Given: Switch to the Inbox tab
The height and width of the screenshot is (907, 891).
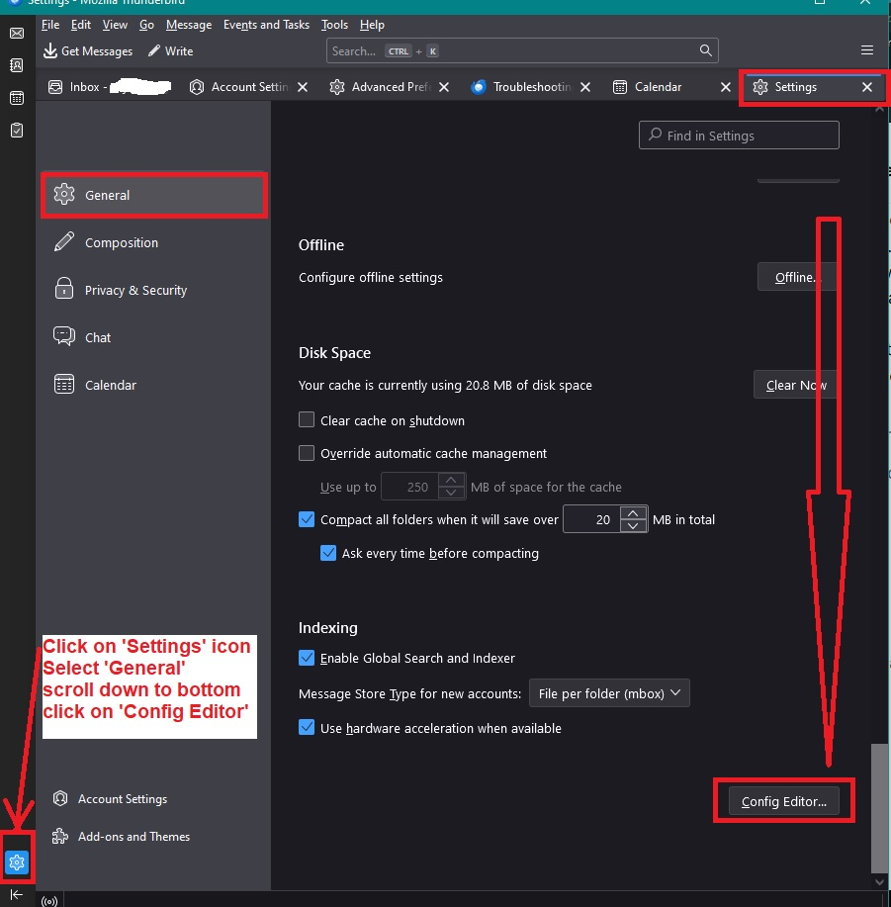Looking at the screenshot, I should click(x=110, y=87).
